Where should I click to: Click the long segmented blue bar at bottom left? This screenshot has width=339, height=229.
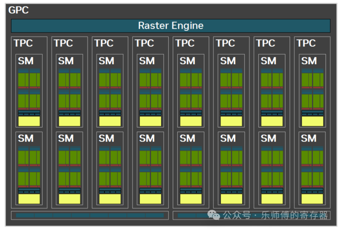(x=90, y=215)
